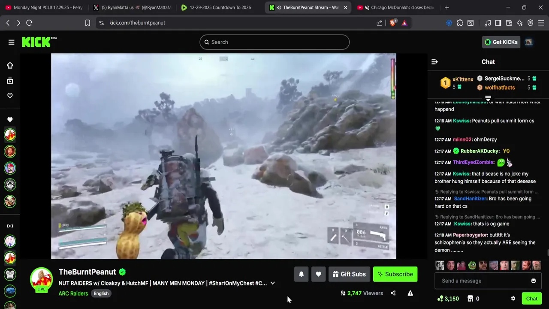This screenshot has width=549, height=309.
Task: Open Leo AI sparkle icon
Action: (x=520, y=23)
